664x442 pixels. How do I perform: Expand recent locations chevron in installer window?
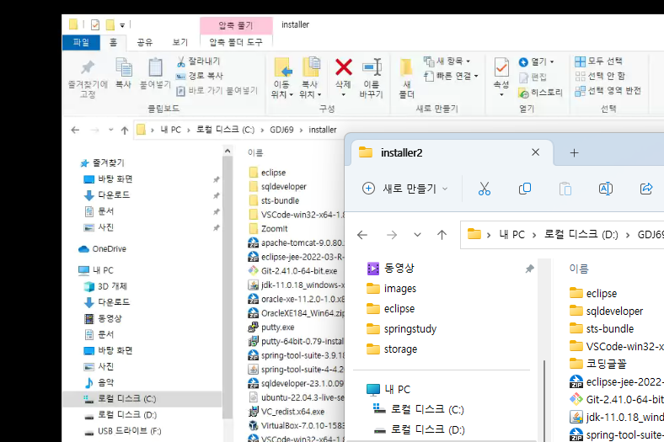111,130
